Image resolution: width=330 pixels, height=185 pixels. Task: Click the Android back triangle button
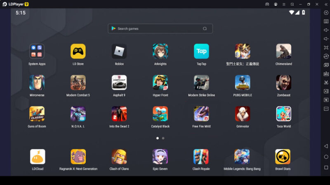pos(326,146)
